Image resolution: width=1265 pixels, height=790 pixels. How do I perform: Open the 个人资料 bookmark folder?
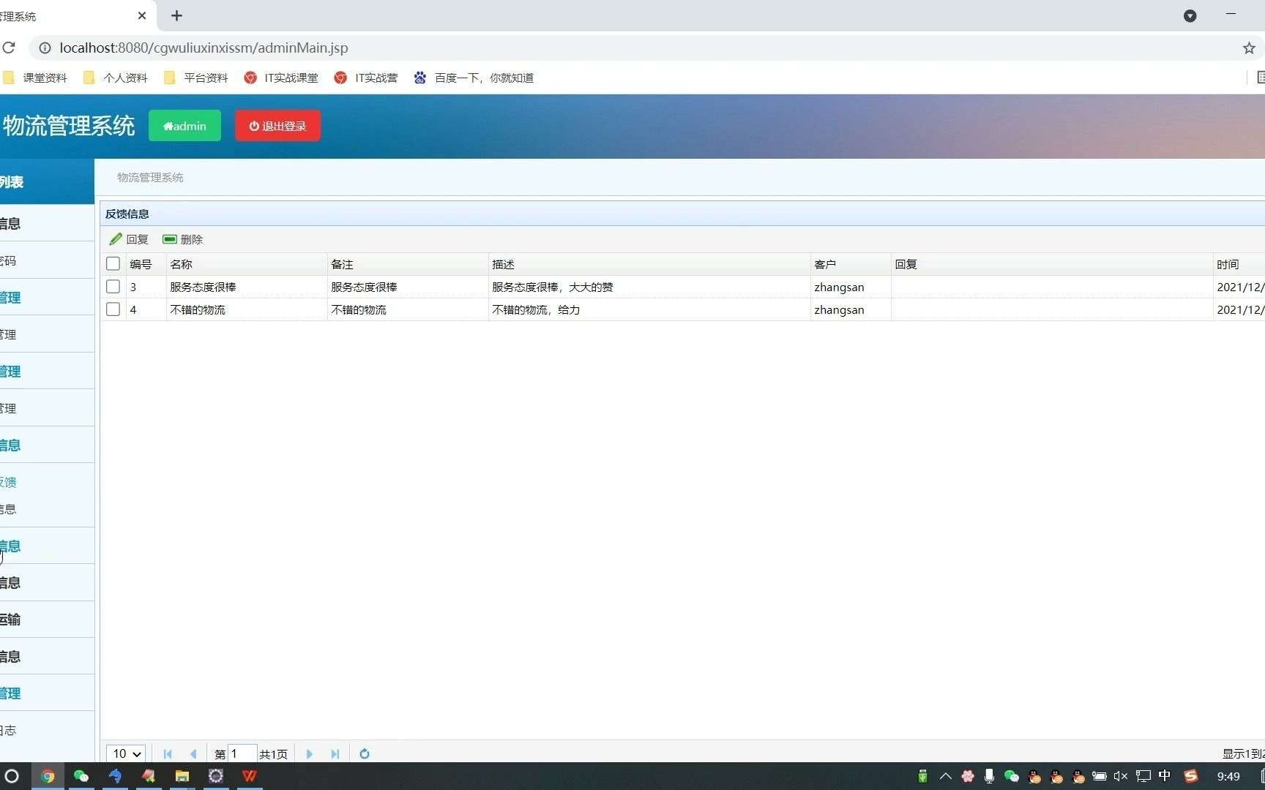point(116,78)
